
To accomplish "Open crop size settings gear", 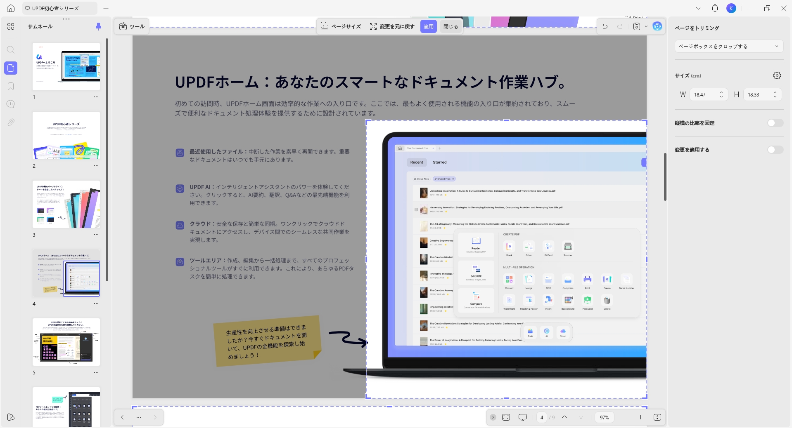I will (777, 75).
